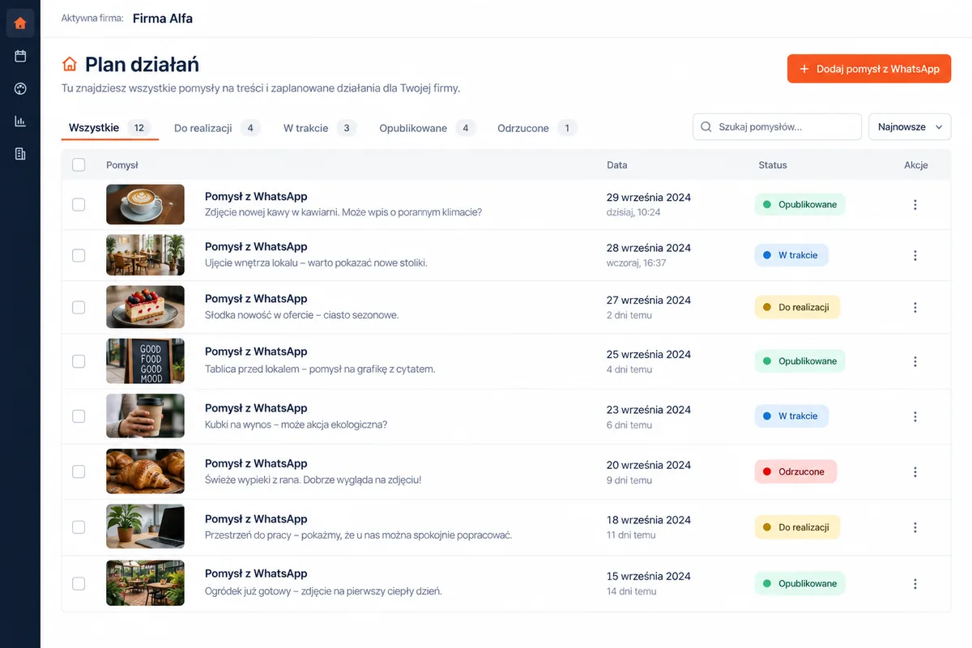Viewport: 972px width, 648px height.
Task: Open actions menu for 28 września row
Action: 915,255
